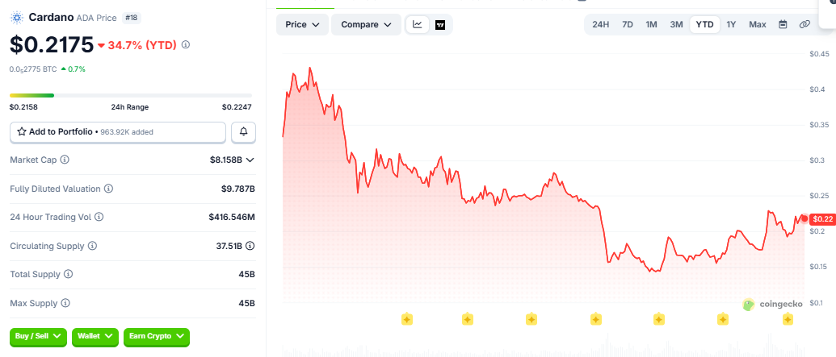The height and width of the screenshot is (357, 836).
Task: Click the $9.787B valuation value
Action: (x=238, y=189)
